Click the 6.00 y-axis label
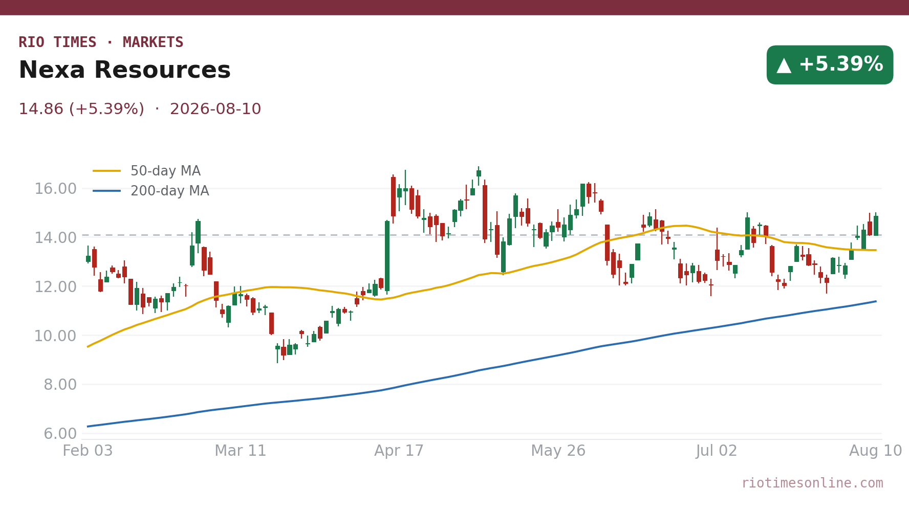The width and height of the screenshot is (909, 511). [x=60, y=434]
